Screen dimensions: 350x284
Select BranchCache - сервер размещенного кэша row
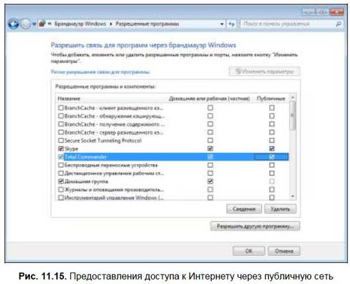173,132
